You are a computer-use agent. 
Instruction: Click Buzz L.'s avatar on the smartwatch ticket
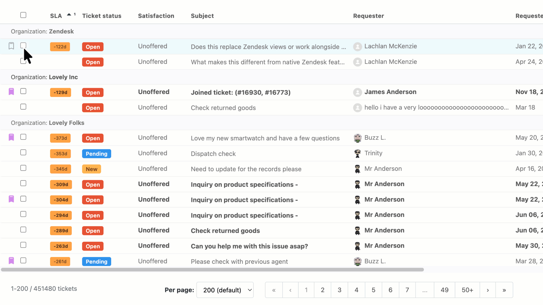coord(357,138)
